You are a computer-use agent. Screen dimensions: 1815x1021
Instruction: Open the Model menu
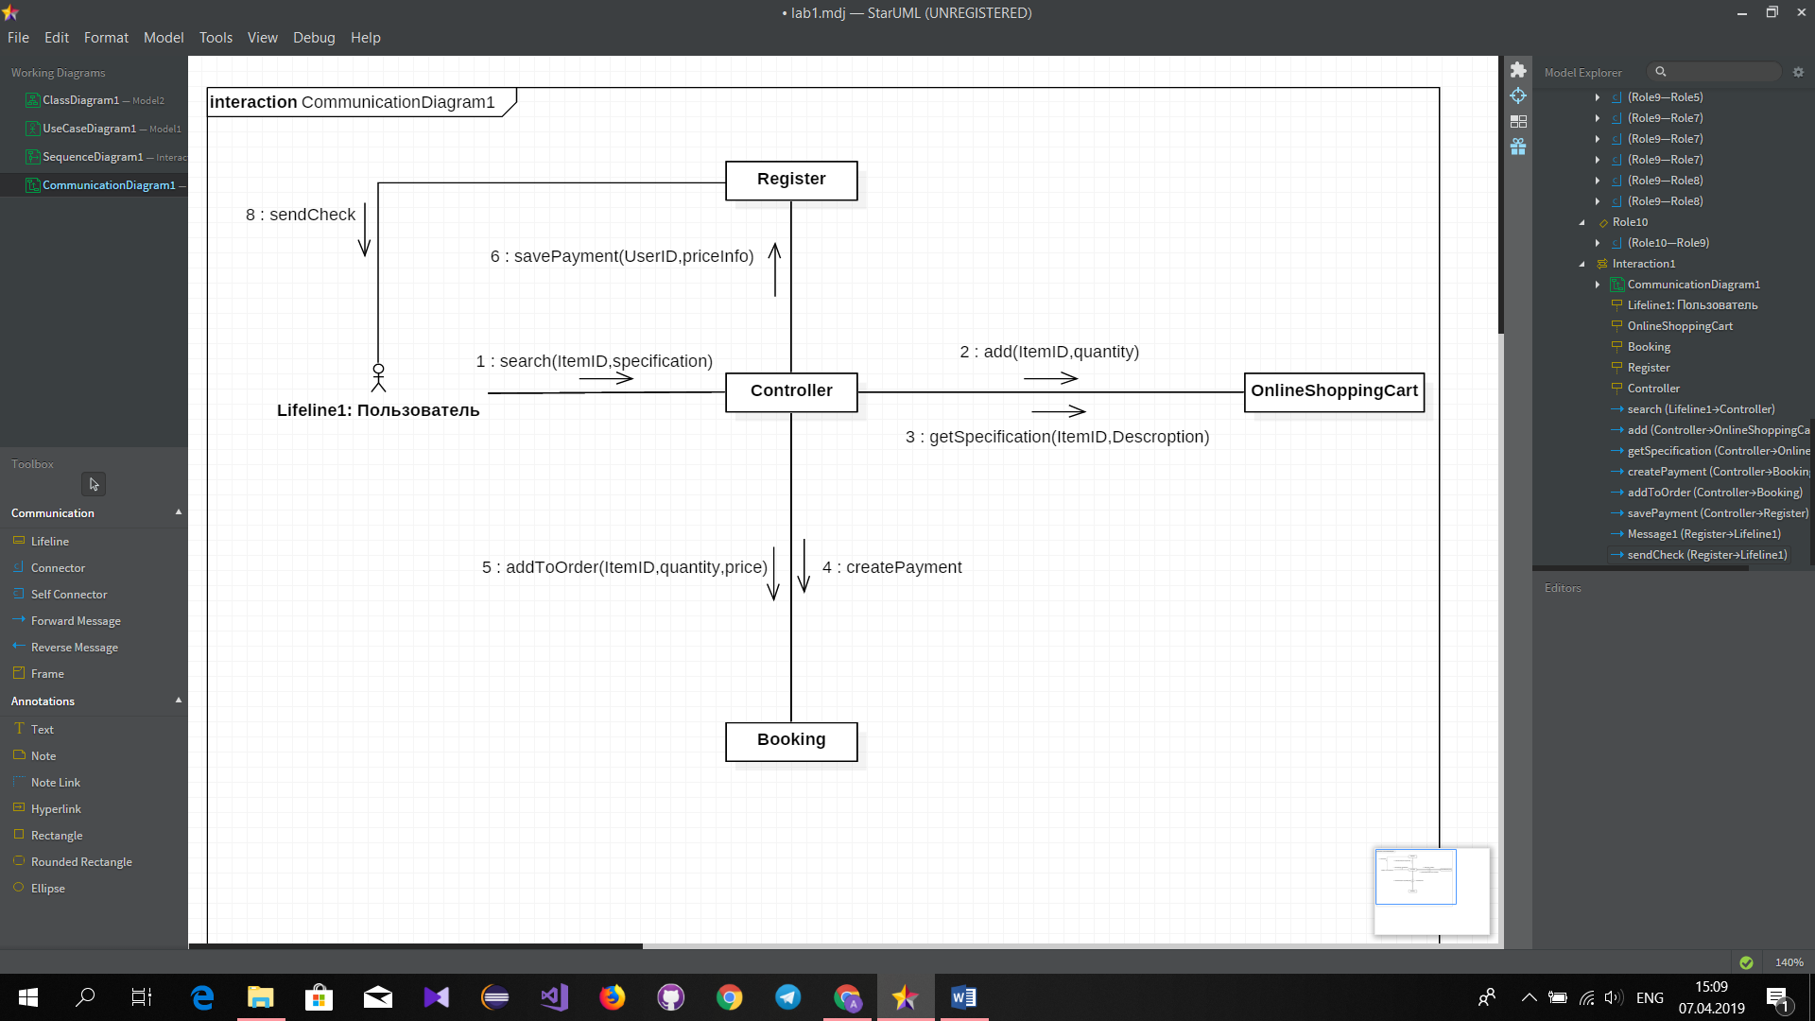coord(163,38)
